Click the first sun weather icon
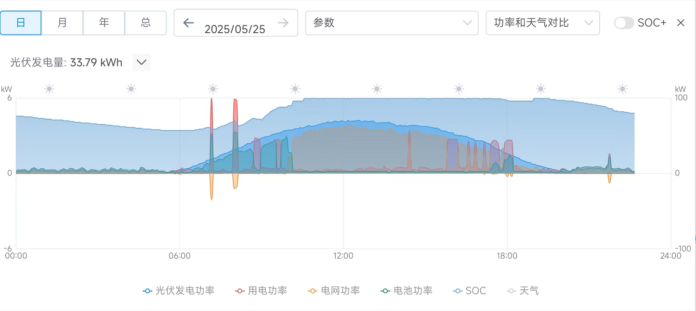This screenshot has width=696, height=311. pos(49,89)
